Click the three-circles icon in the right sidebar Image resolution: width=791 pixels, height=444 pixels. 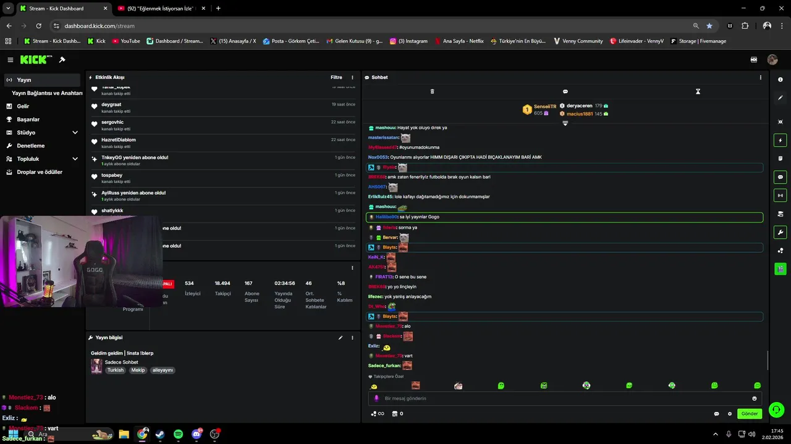(780, 250)
